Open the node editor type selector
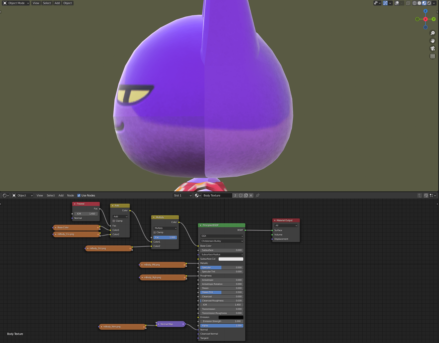Screen dimensions: 439x343 (x=6, y=195)
